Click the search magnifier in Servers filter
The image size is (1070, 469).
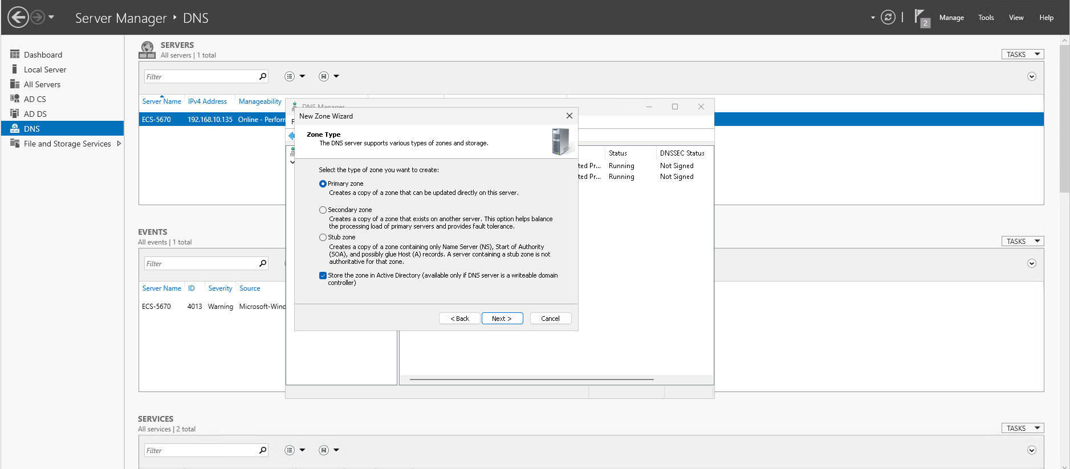[263, 76]
